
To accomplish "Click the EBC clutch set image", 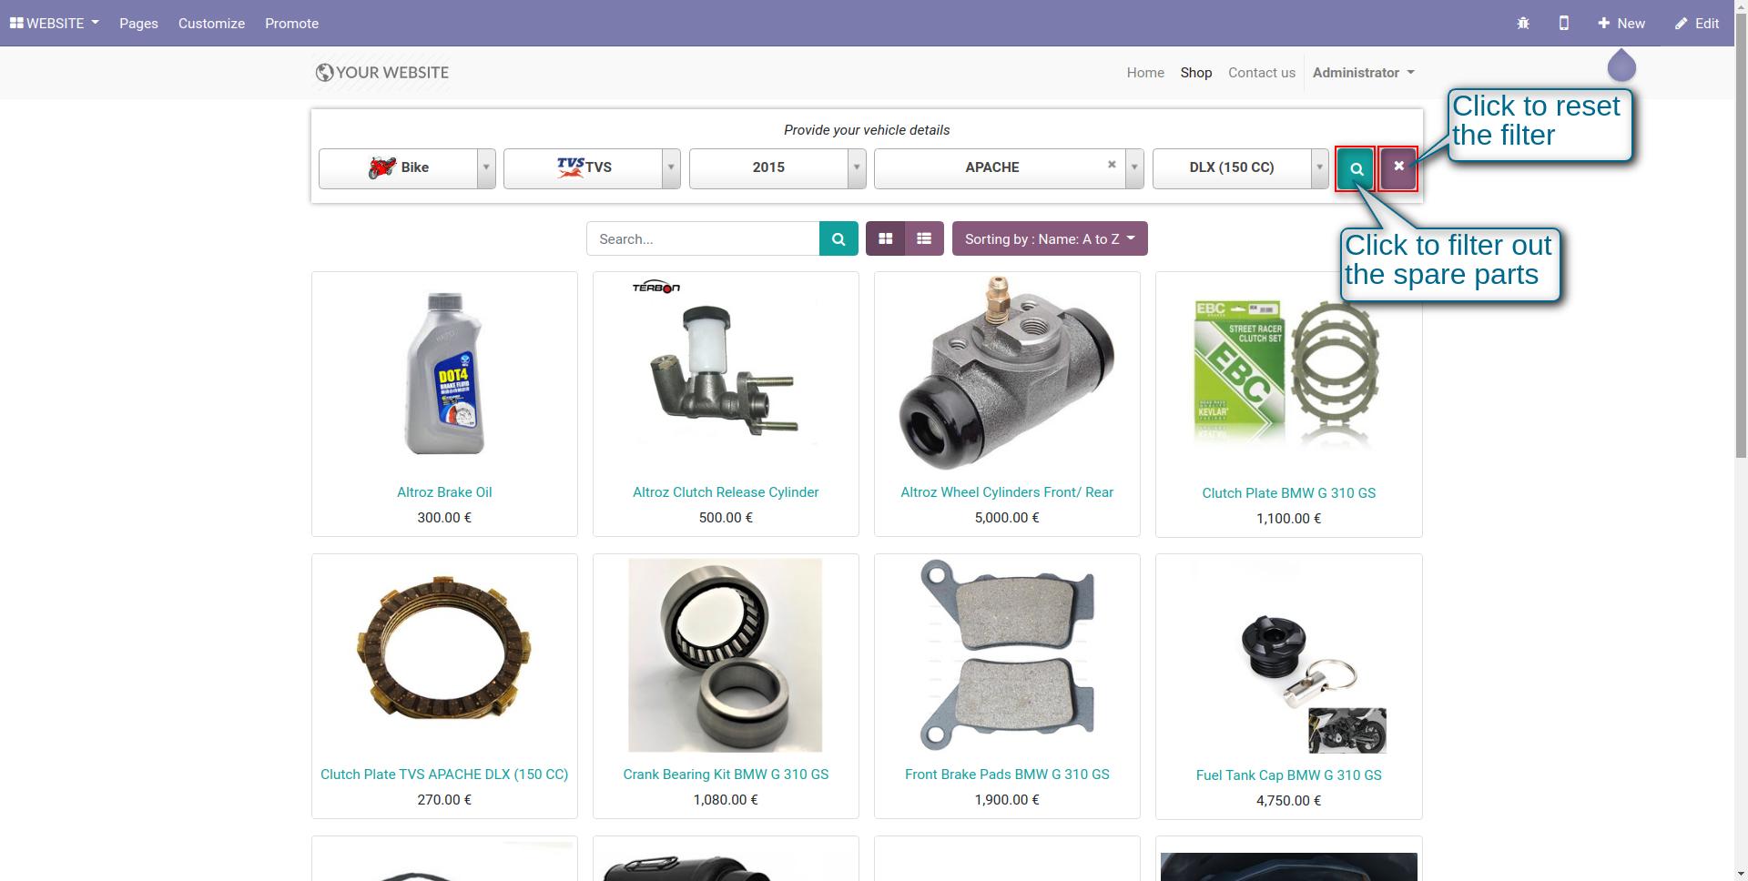I will [x=1288, y=373].
